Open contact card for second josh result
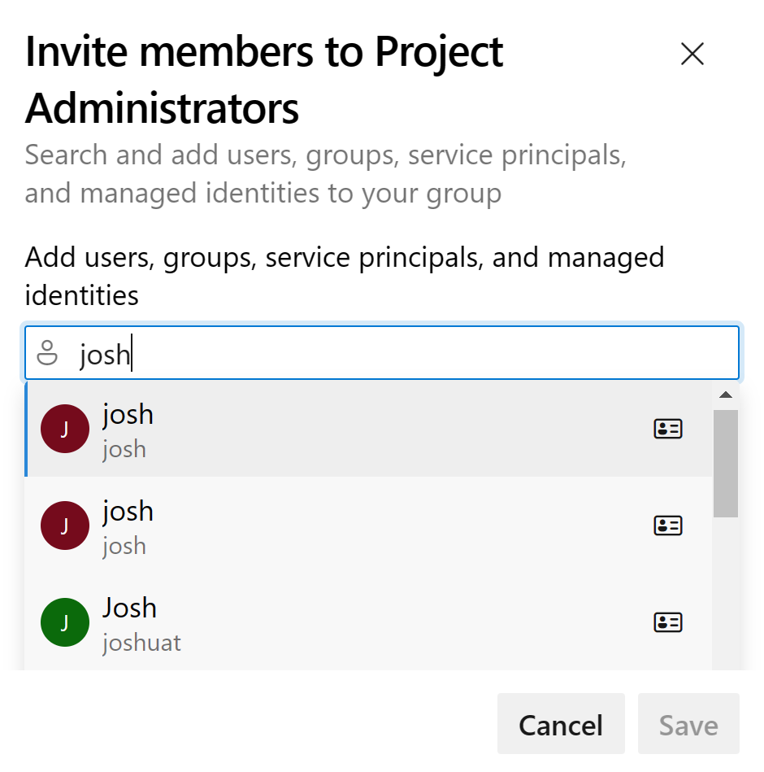 click(x=667, y=526)
